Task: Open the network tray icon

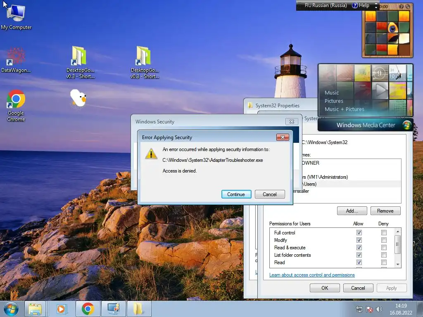Action: pos(359,309)
